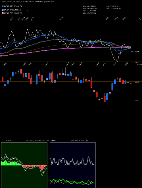Select the 'DOW PT: 2351.17' legend text
Viewport: 142px width, 188px height.
13,13
